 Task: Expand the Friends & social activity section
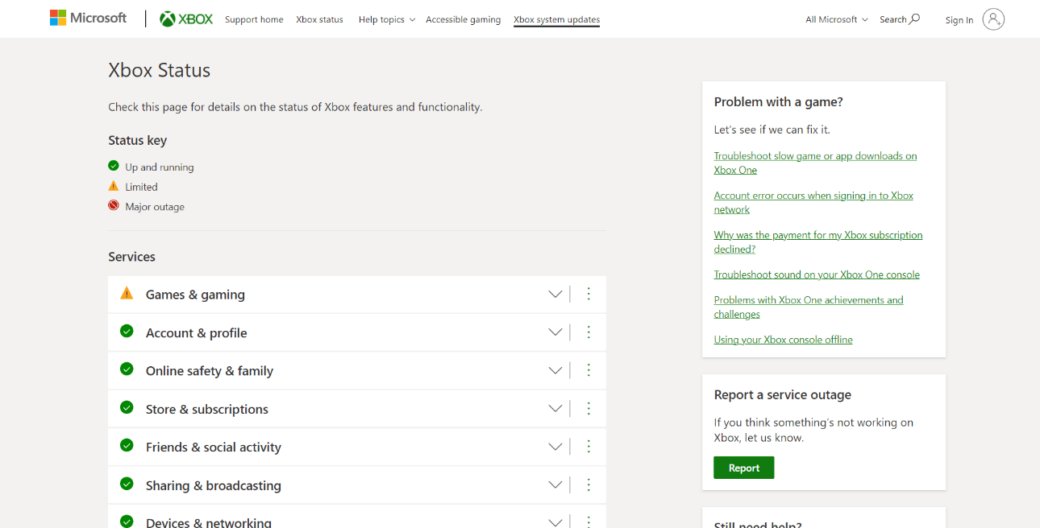tap(555, 447)
